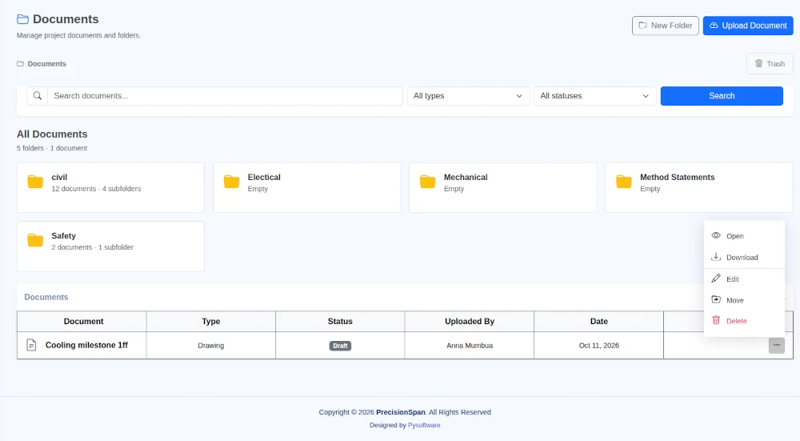This screenshot has height=441, width=800.
Task: Click the Status column header
Action: (x=340, y=322)
